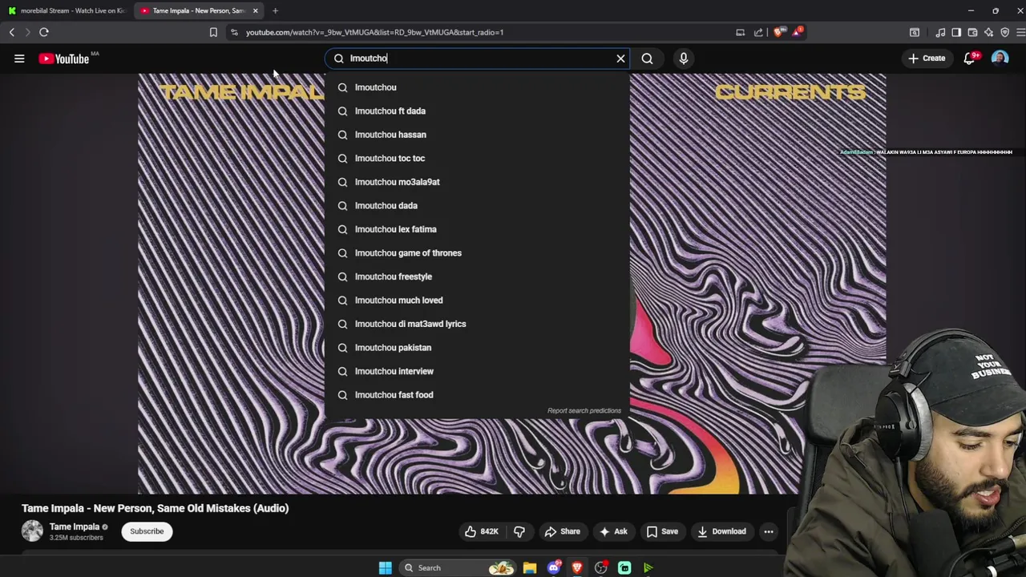
Task: Open the Windows Start button
Action: pos(386,568)
